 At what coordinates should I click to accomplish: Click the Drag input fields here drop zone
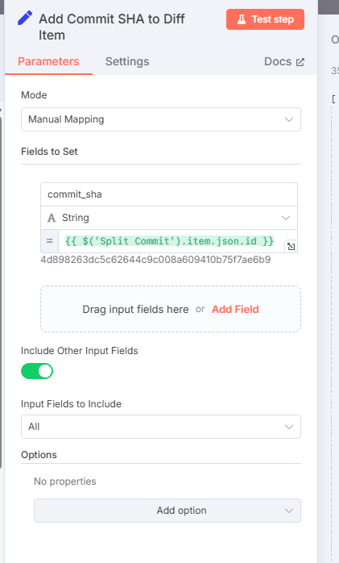pyautogui.click(x=171, y=309)
